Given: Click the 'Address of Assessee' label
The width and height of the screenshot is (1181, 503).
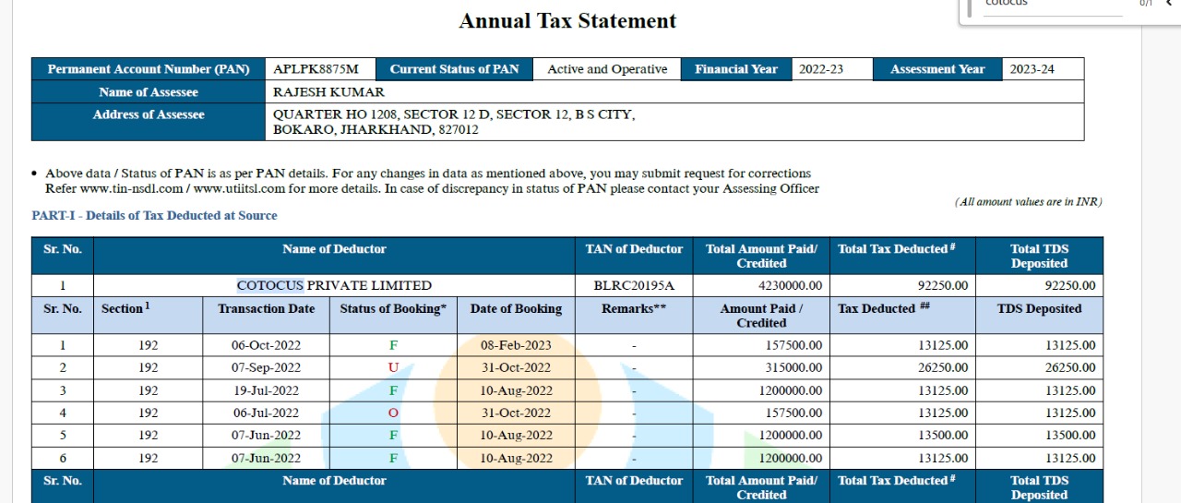Looking at the screenshot, I should (x=149, y=114).
